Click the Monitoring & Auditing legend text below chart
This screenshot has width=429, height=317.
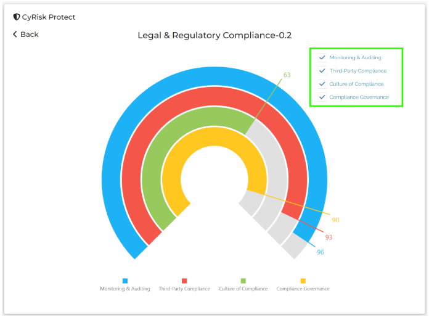tap(125, 289)
